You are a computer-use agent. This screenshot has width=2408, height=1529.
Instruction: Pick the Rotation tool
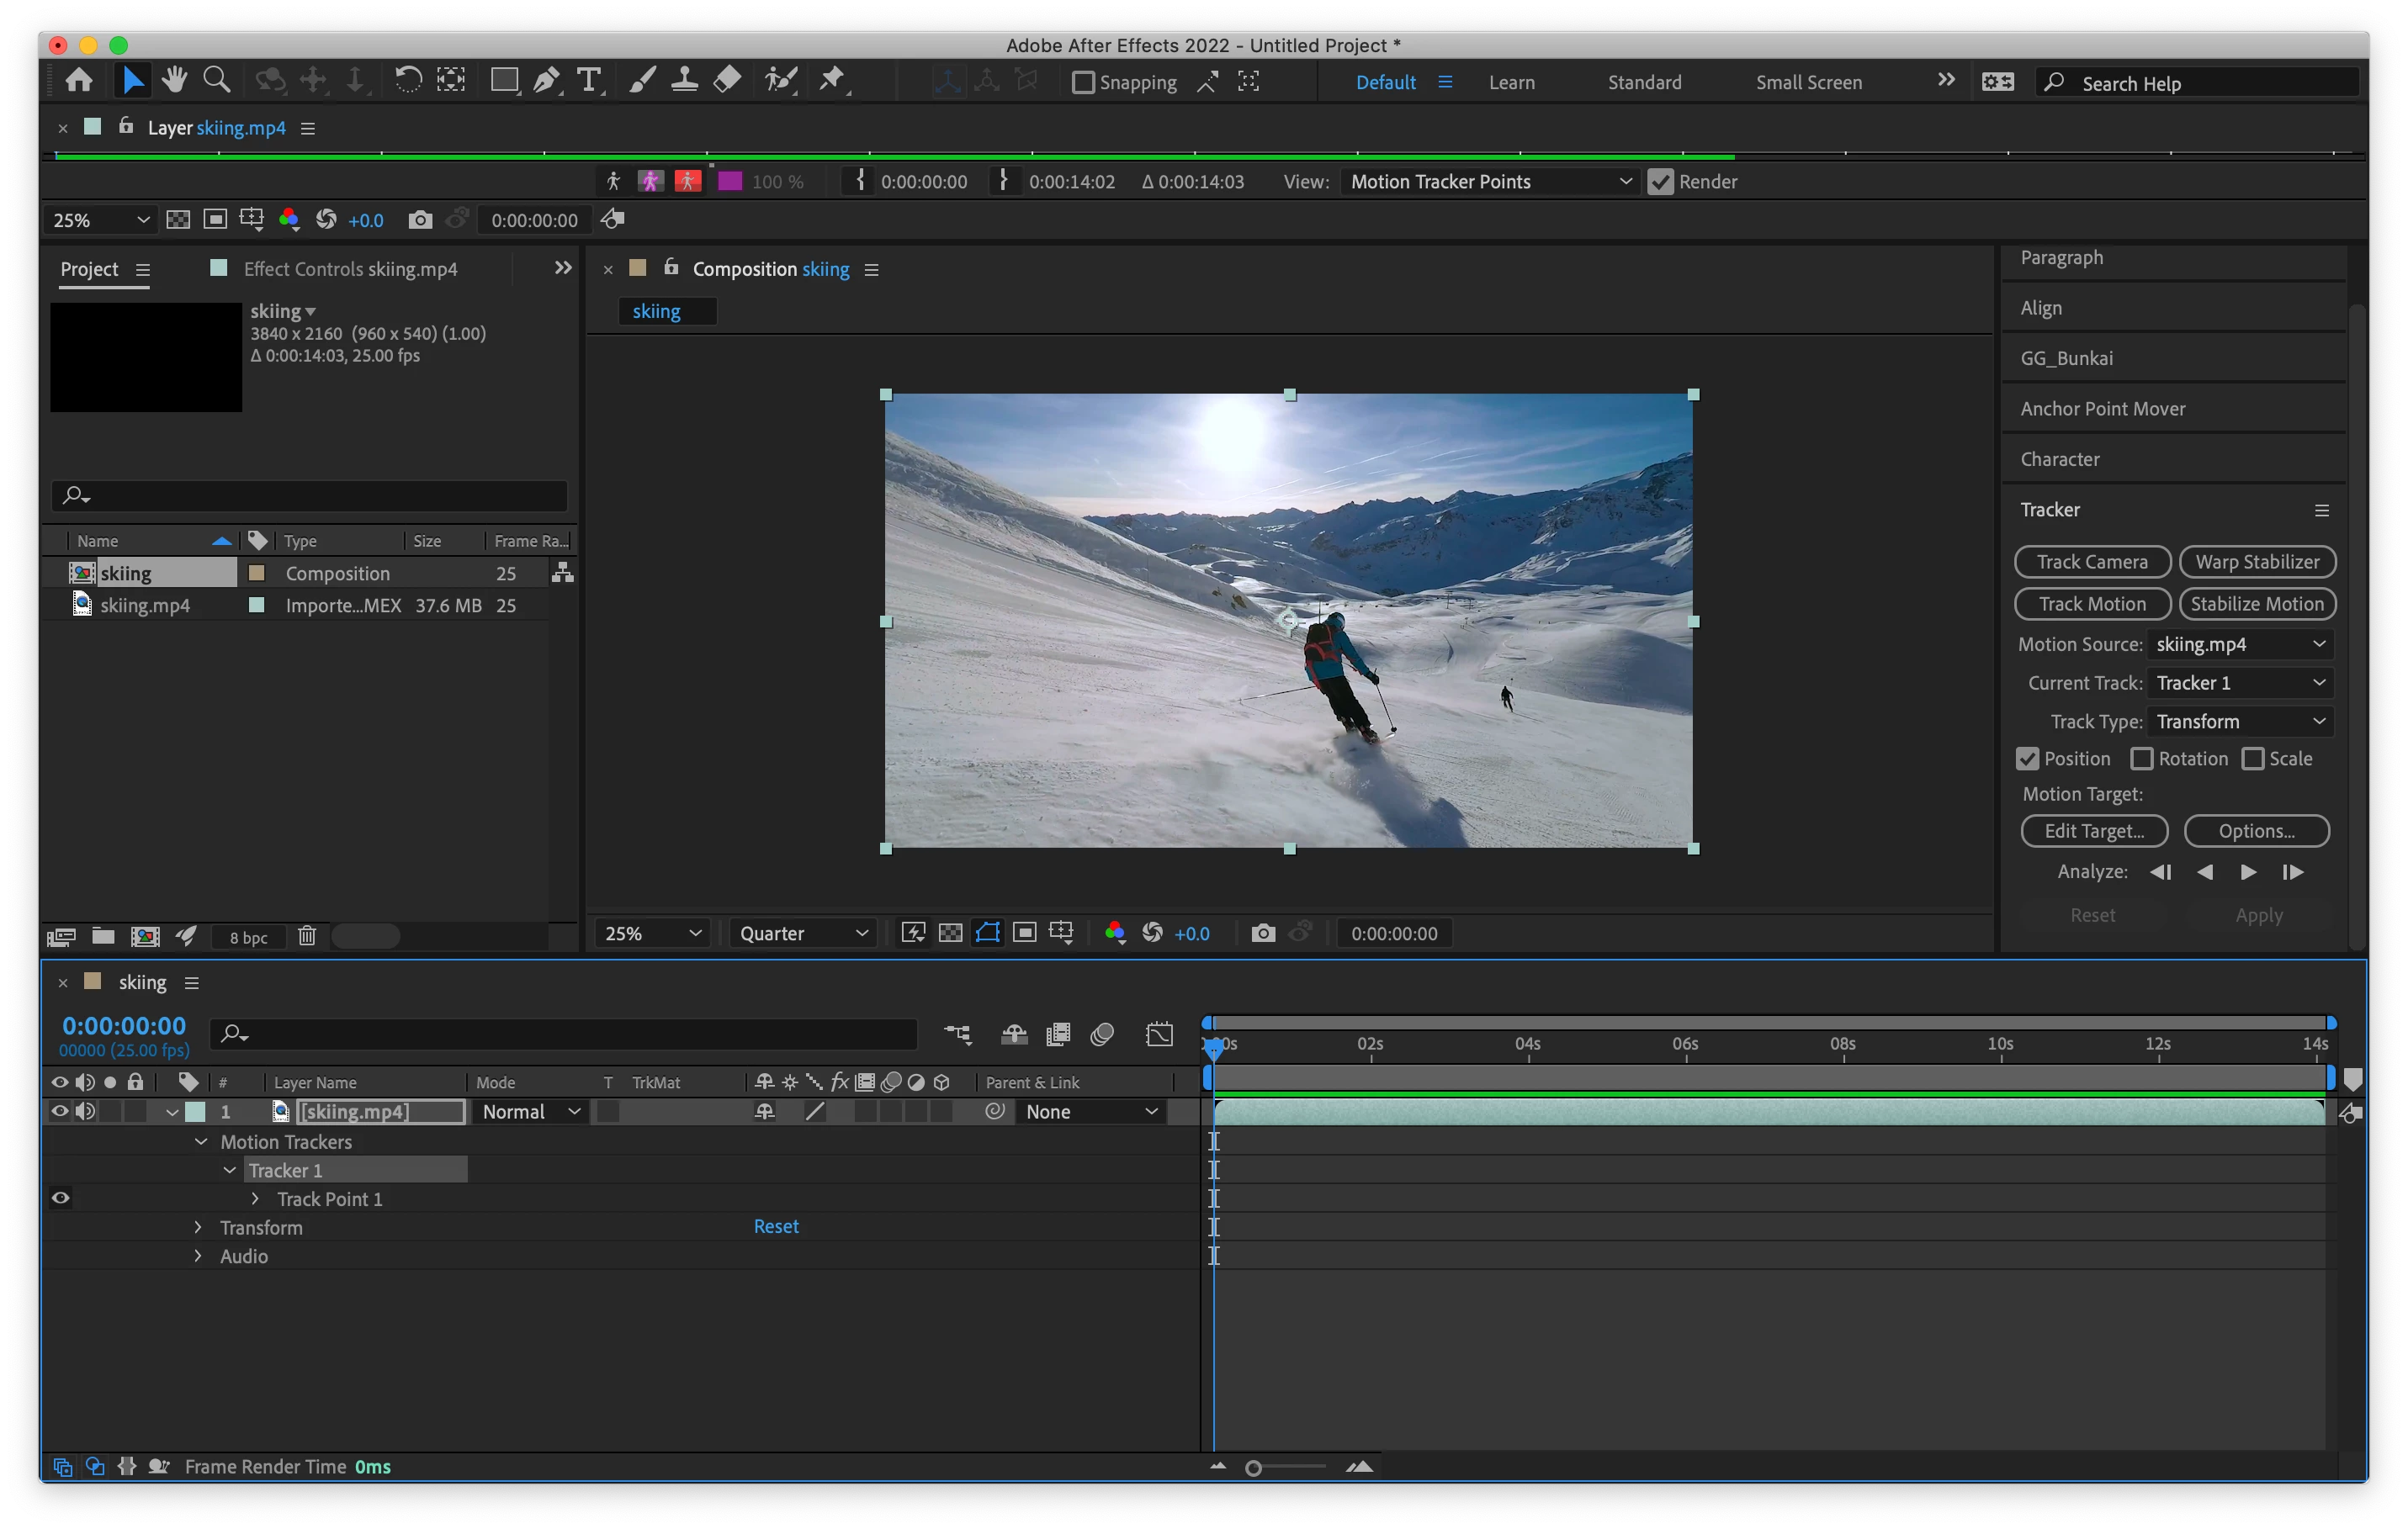407,80
